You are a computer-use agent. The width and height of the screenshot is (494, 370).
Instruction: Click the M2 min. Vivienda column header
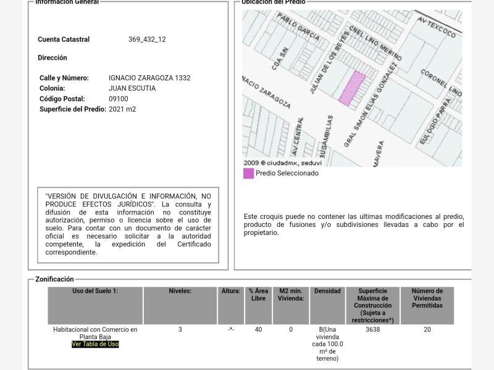[x=291, y=305]
